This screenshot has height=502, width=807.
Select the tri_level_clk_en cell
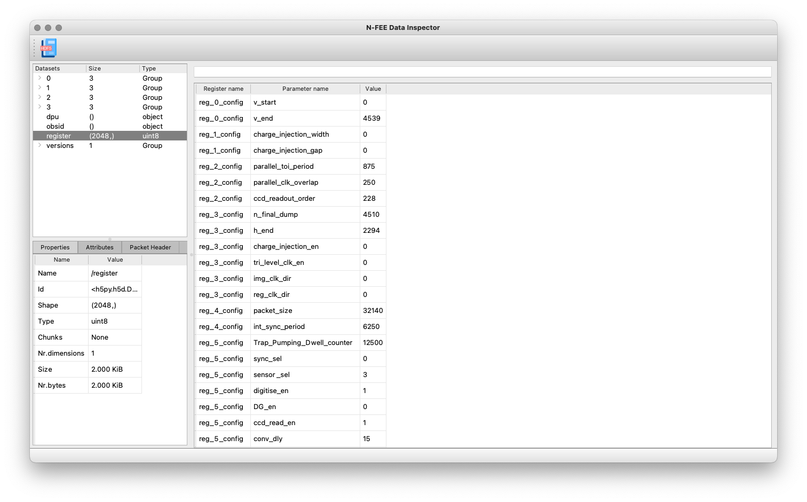point(305,263)
